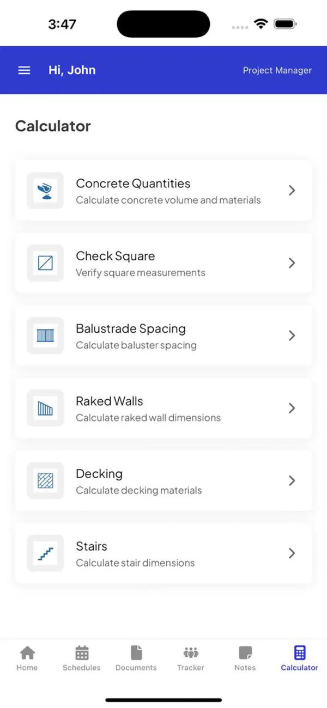Select the Raked Walls icon
This screenshot has width=327, height=708.
coord(45,408)
